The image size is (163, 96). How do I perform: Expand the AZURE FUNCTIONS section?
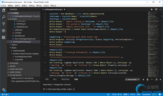24,69
